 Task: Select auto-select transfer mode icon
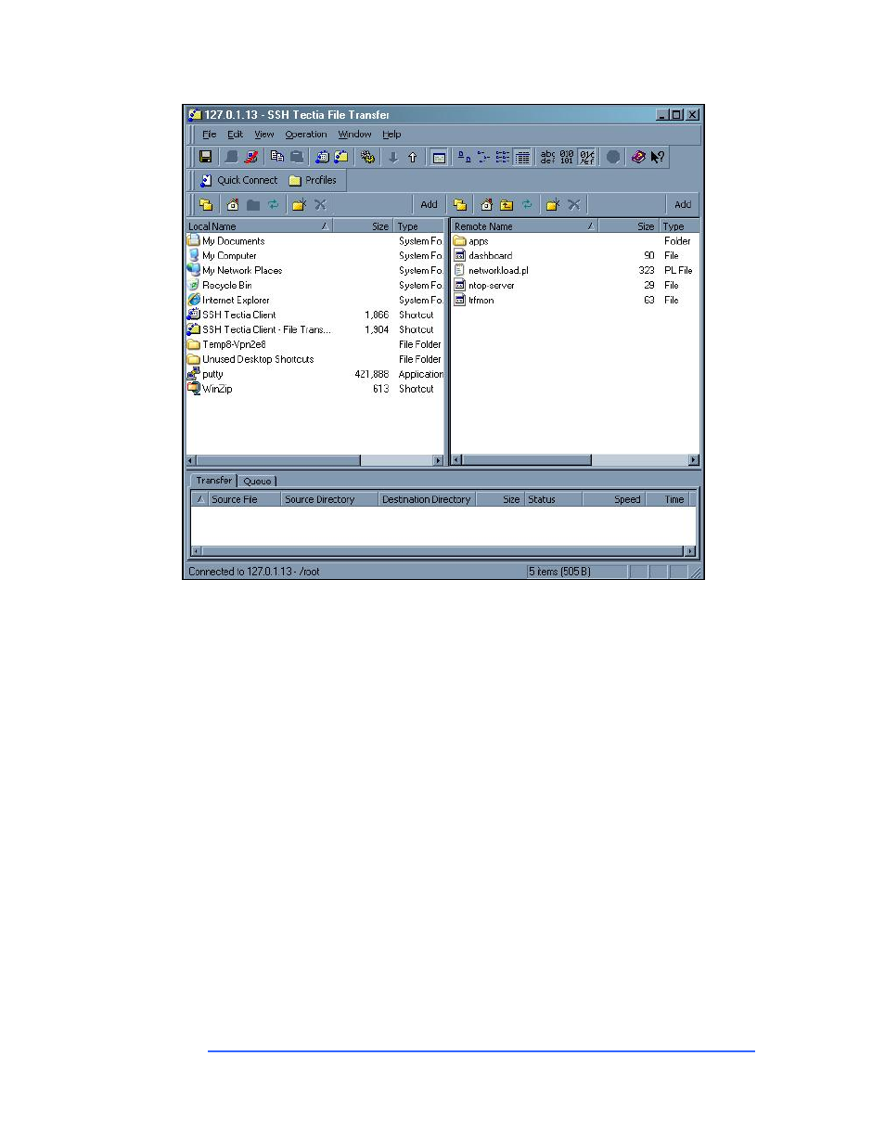point(586,157)
